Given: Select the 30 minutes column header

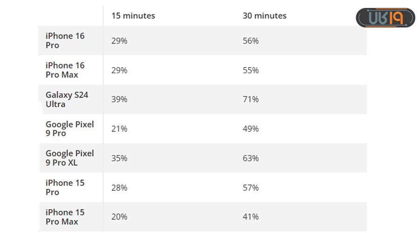Looking at the screenshot, I should coord(264,16).
